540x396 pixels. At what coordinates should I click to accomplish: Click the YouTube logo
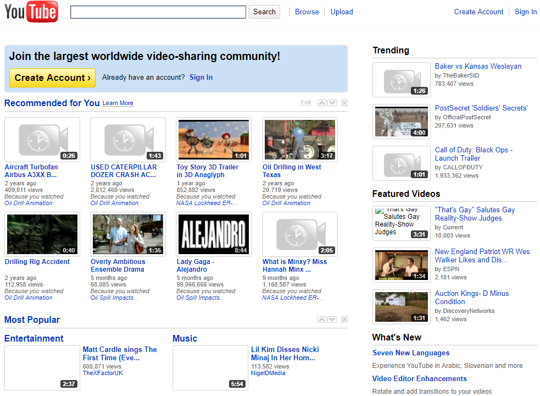pos(31,12)
